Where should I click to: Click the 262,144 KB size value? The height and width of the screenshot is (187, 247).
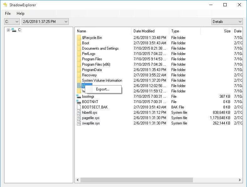point(221,123)
